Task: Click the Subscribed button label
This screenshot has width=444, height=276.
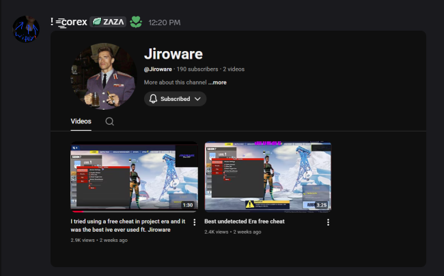Action: coord(175,99)
